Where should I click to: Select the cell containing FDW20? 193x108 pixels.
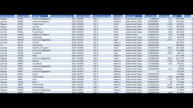coord(25,40)
